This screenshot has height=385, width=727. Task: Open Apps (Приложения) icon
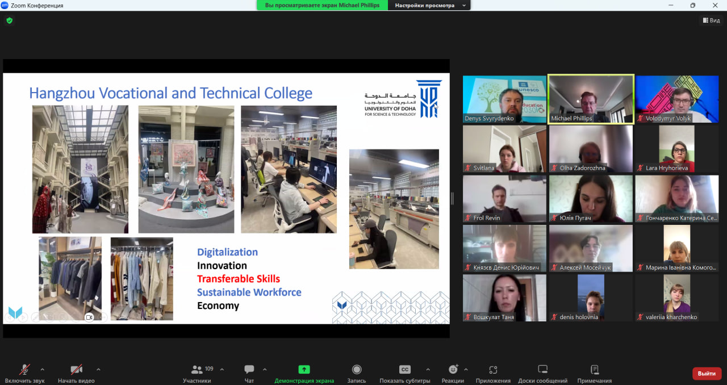(493, 370)
